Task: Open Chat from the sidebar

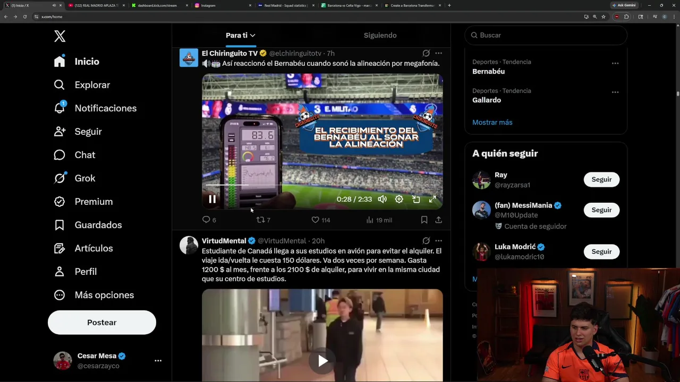Action: [x=75, y=155]
